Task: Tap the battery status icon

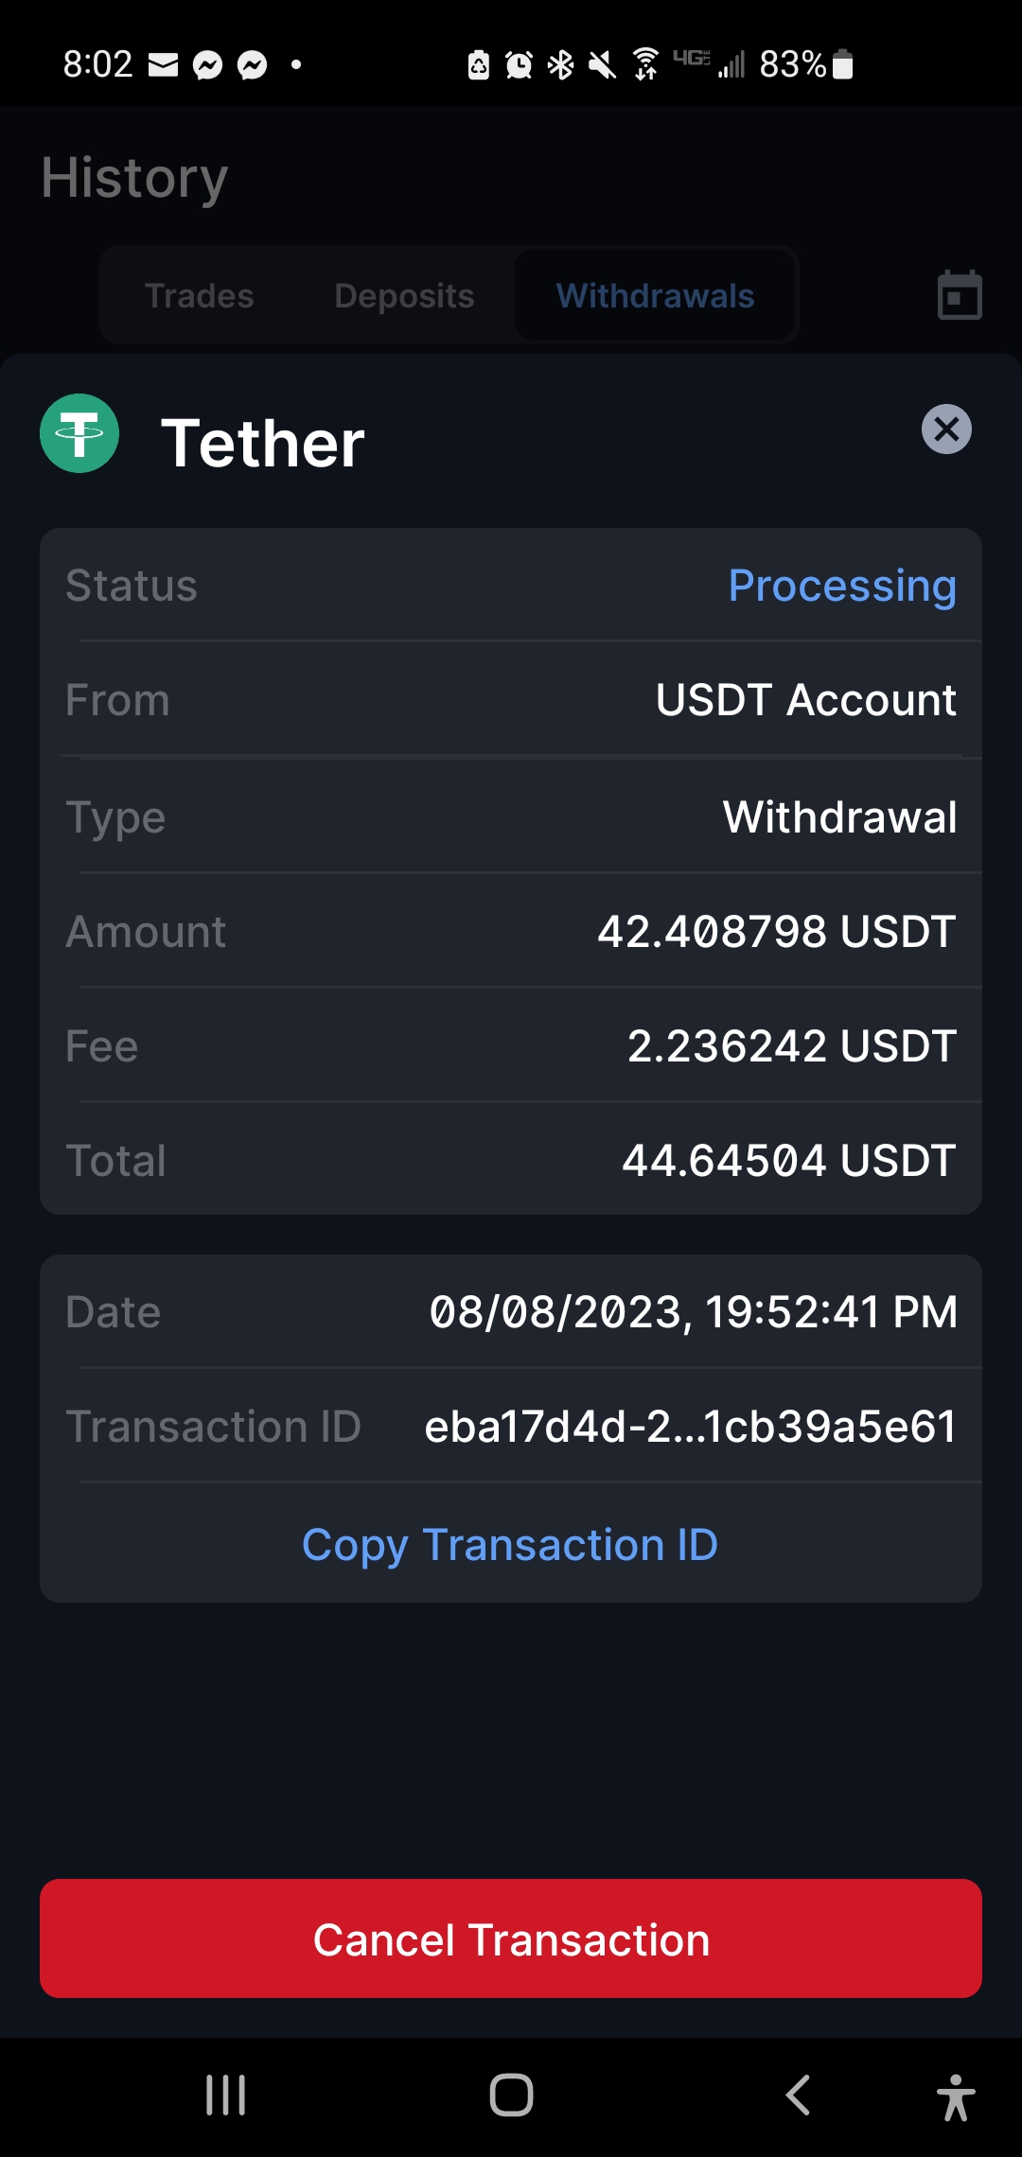Action: (843, 64)
